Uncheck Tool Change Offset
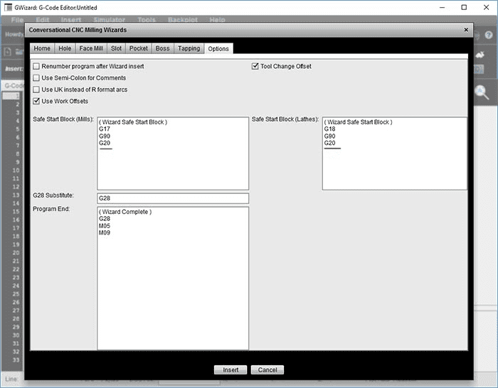Viewport: 498px width, 388px height. coord(255,66)
